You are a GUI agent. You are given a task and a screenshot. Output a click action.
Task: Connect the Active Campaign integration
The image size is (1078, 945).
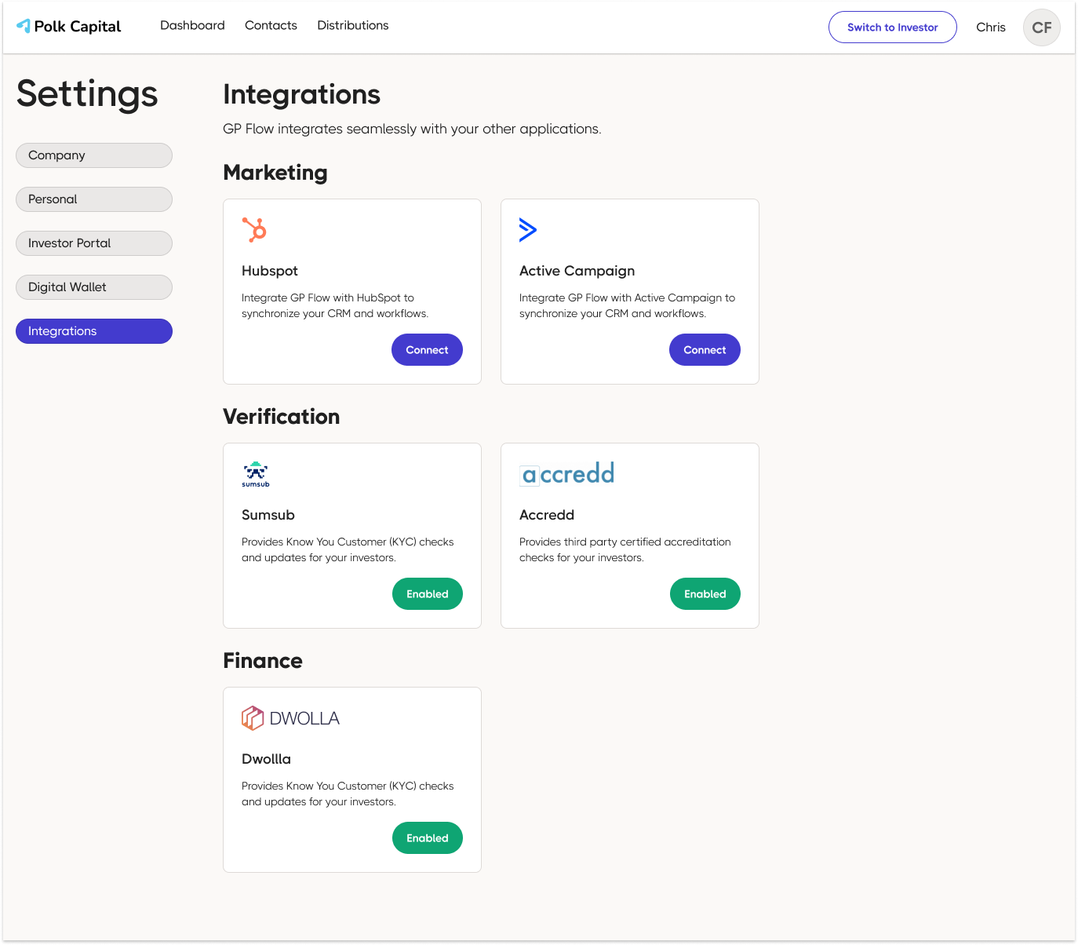705,350
